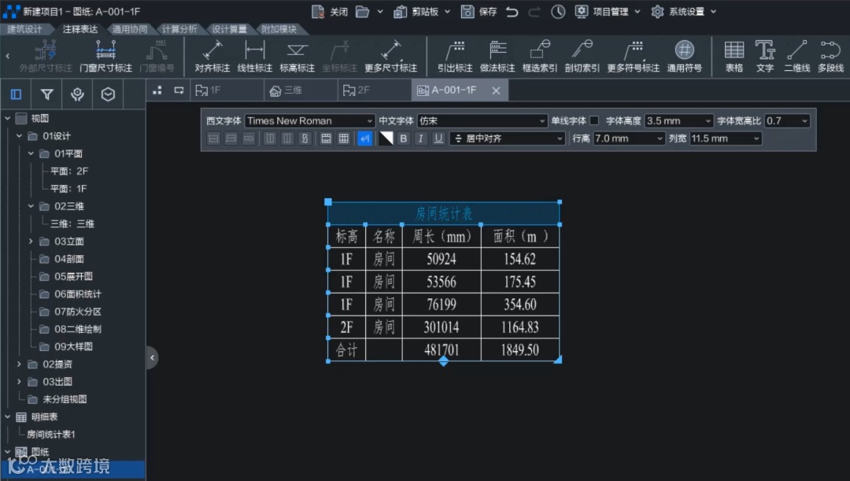Switch to the 建筑设计 ribbon tab
850x481 pixels.
click(25, 30)
